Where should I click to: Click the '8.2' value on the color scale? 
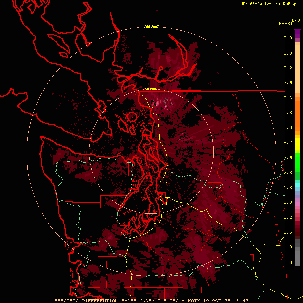pos(288,68)
